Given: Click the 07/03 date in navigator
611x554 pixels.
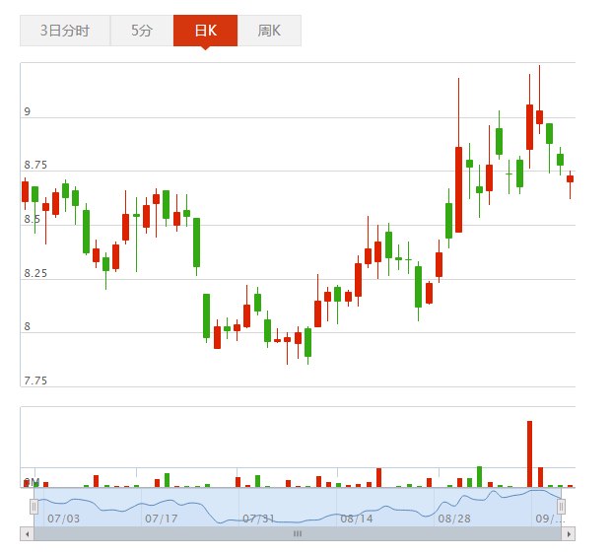Looking at the screenshot, I should point(62,518).
